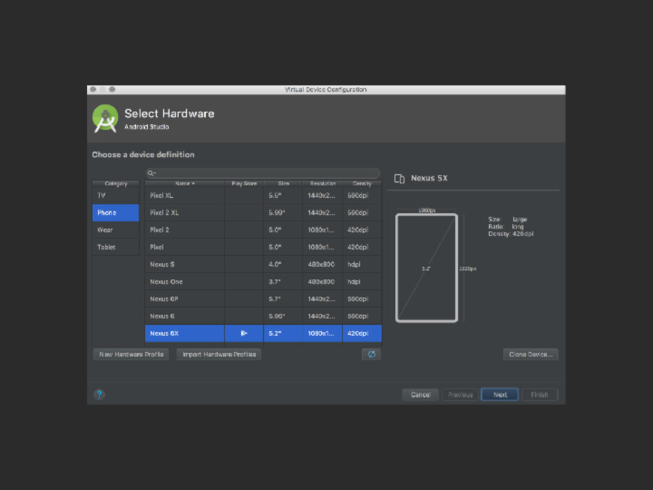Viewport: 653px width, 490px height.
Task: Click the Category column header
Action: (x=115, y=183)
